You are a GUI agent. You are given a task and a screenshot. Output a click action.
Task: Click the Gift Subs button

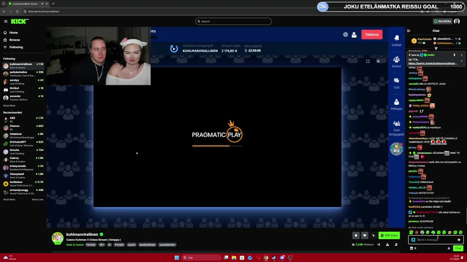[x=389, y=235]
